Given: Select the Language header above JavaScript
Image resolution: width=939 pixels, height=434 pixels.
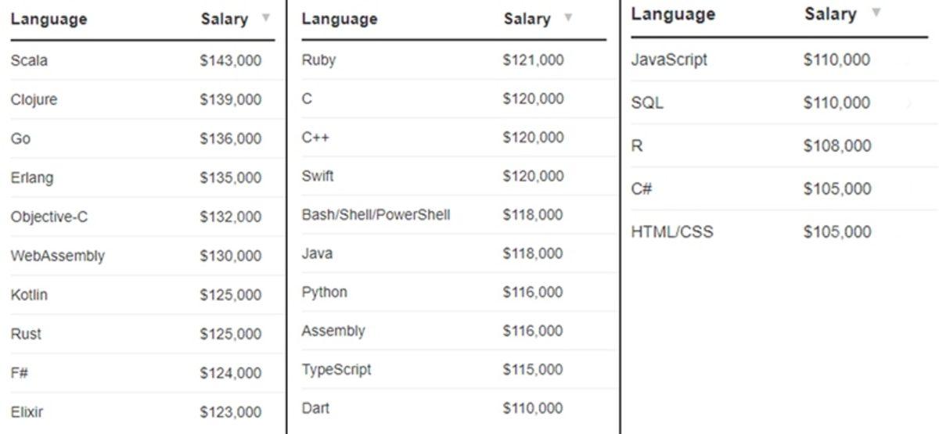Looking at the screenshot, I should click(672, 14).
